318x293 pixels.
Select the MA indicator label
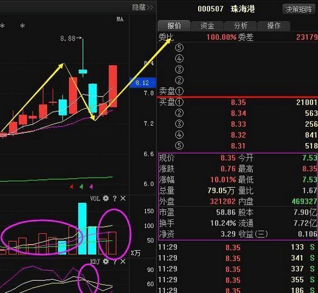(x=120, y=19)
